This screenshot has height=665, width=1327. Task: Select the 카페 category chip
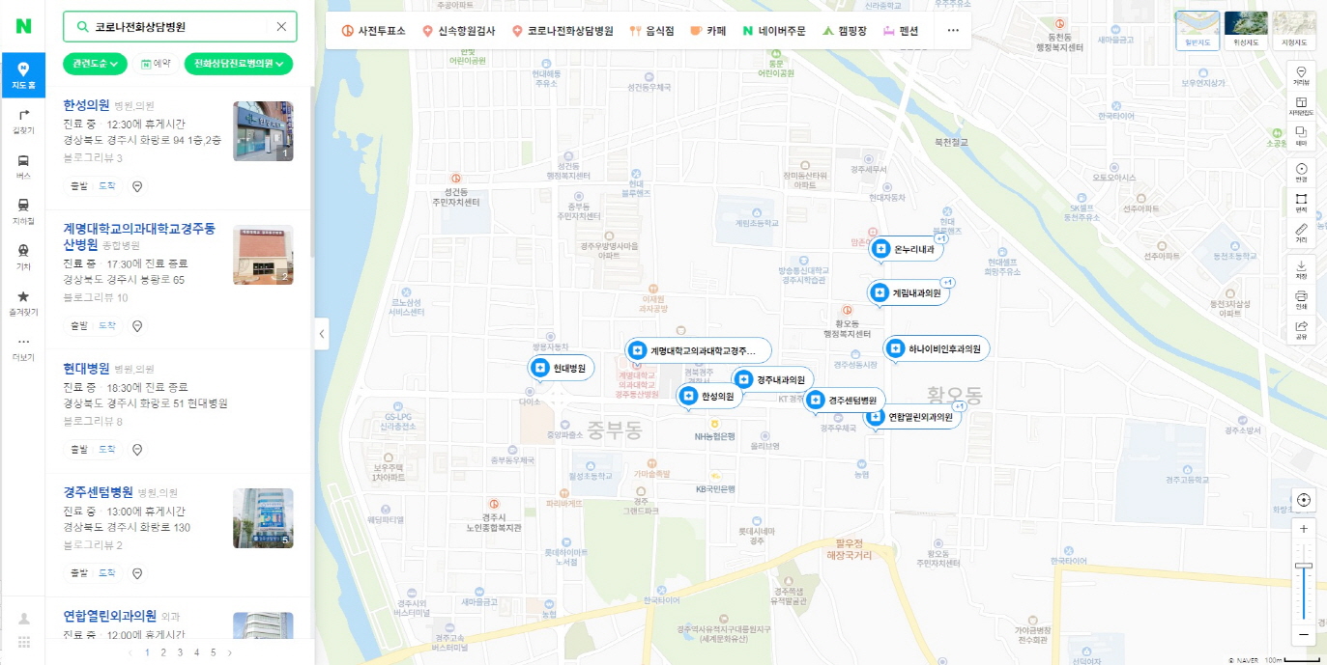coord(708,31)
